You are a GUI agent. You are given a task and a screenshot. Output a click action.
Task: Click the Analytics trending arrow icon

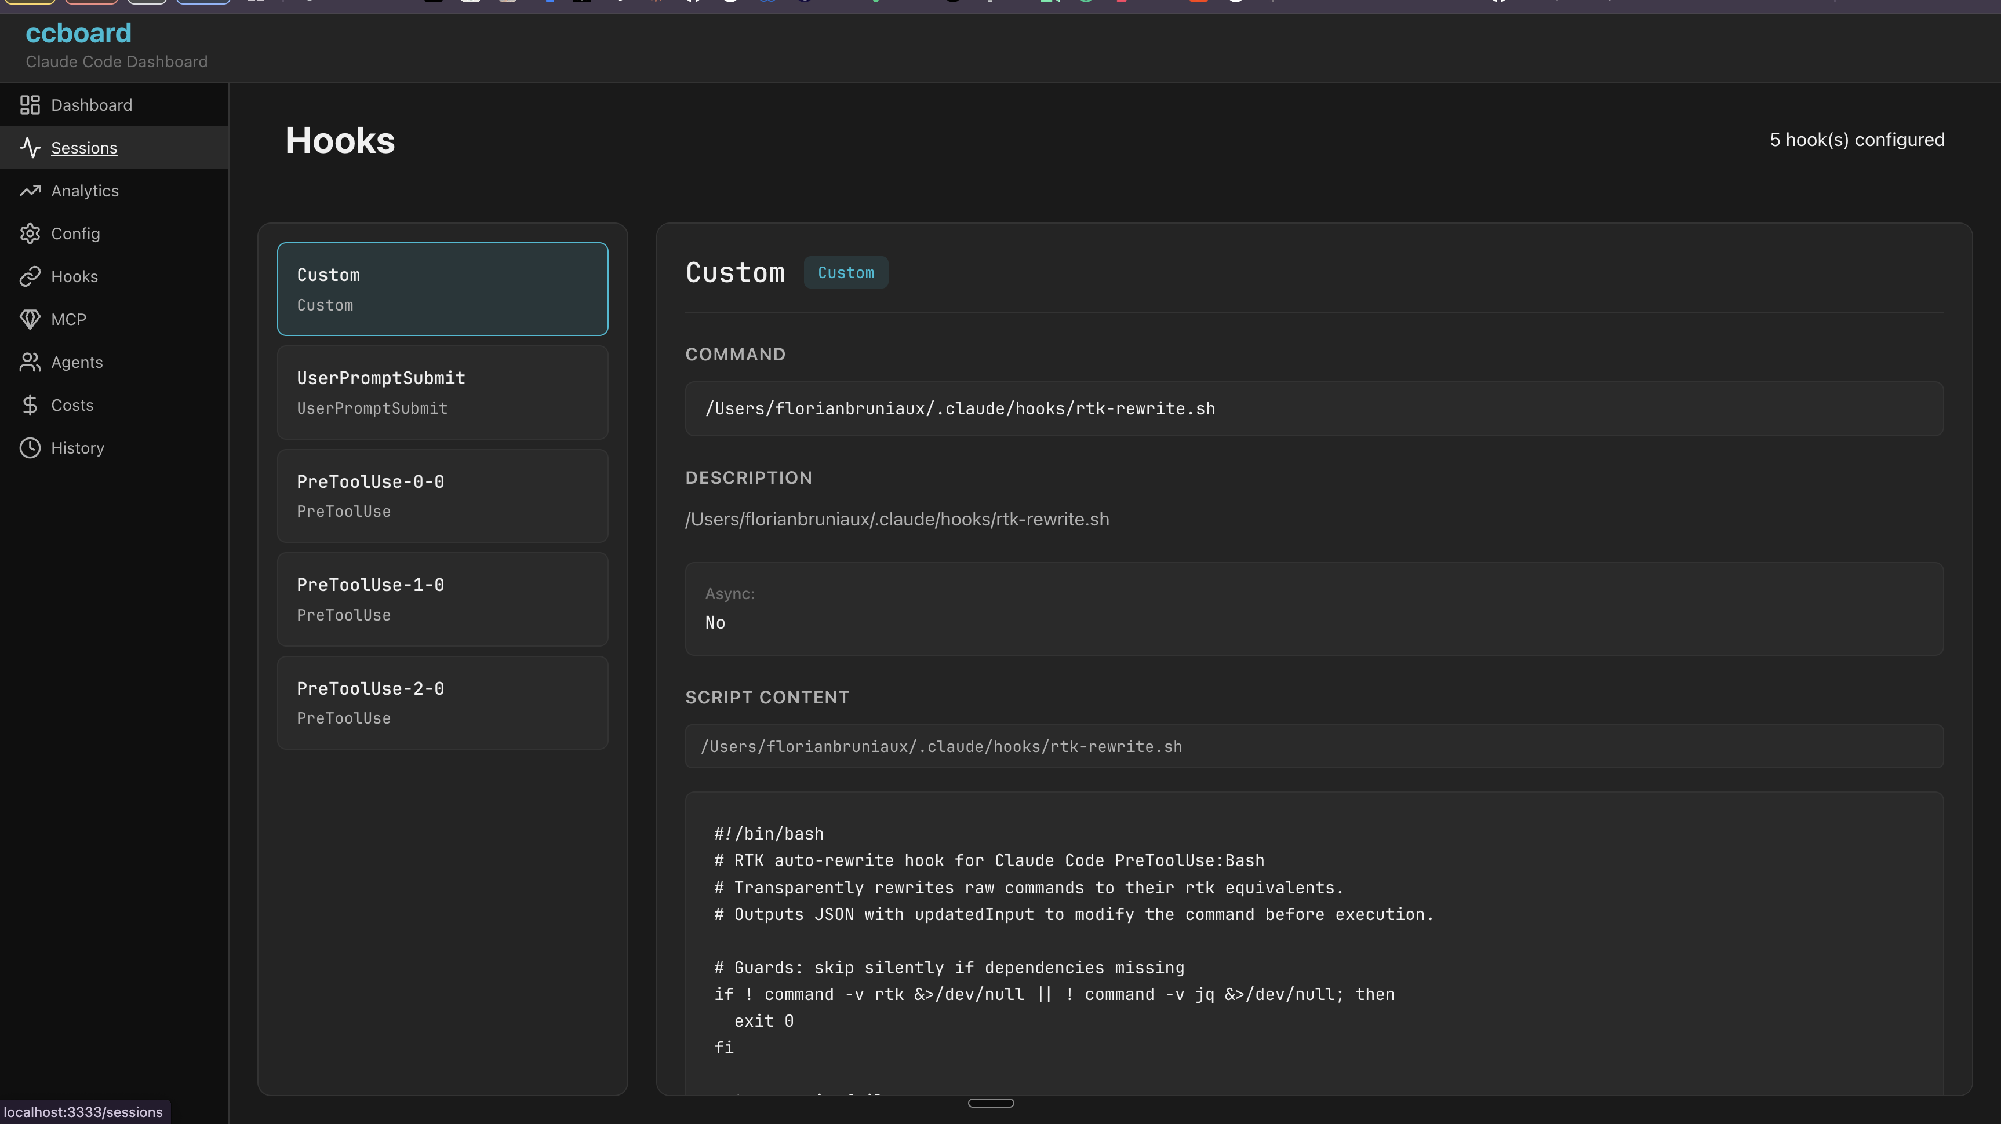[30, 191]
